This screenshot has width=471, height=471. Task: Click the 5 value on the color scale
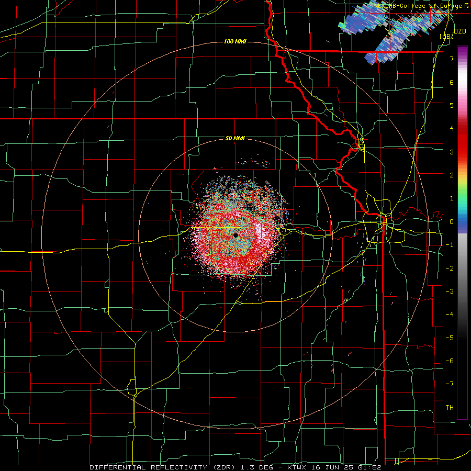click(x=452, y=105)
